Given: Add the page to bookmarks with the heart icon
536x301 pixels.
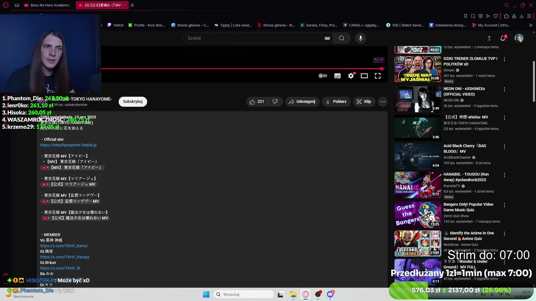Looking at the screenshot, I should pos(495,16).
